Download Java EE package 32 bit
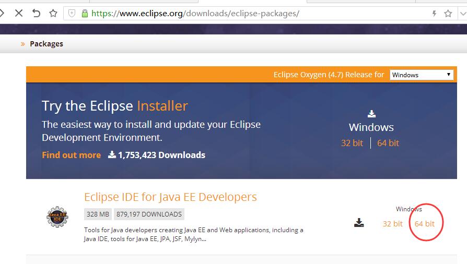 click(x=392, y=223)
